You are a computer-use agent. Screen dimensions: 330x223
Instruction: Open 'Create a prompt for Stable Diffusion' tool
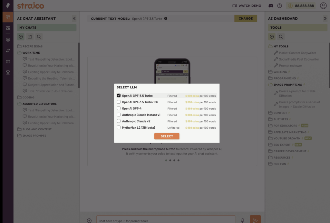[295, 93]
